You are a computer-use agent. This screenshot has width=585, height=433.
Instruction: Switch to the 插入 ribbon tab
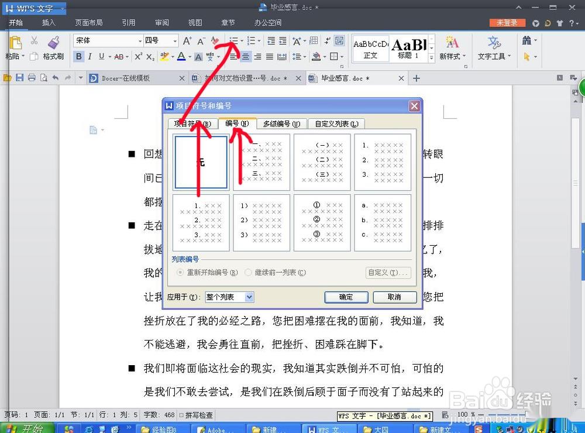[x=49, y=23]
